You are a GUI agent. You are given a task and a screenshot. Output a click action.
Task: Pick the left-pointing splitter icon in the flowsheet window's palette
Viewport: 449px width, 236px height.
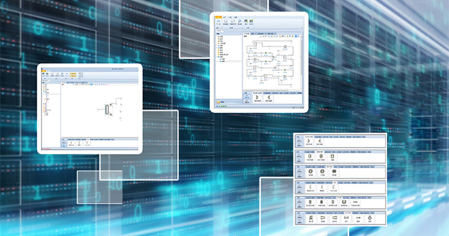(x=268, y=98)
